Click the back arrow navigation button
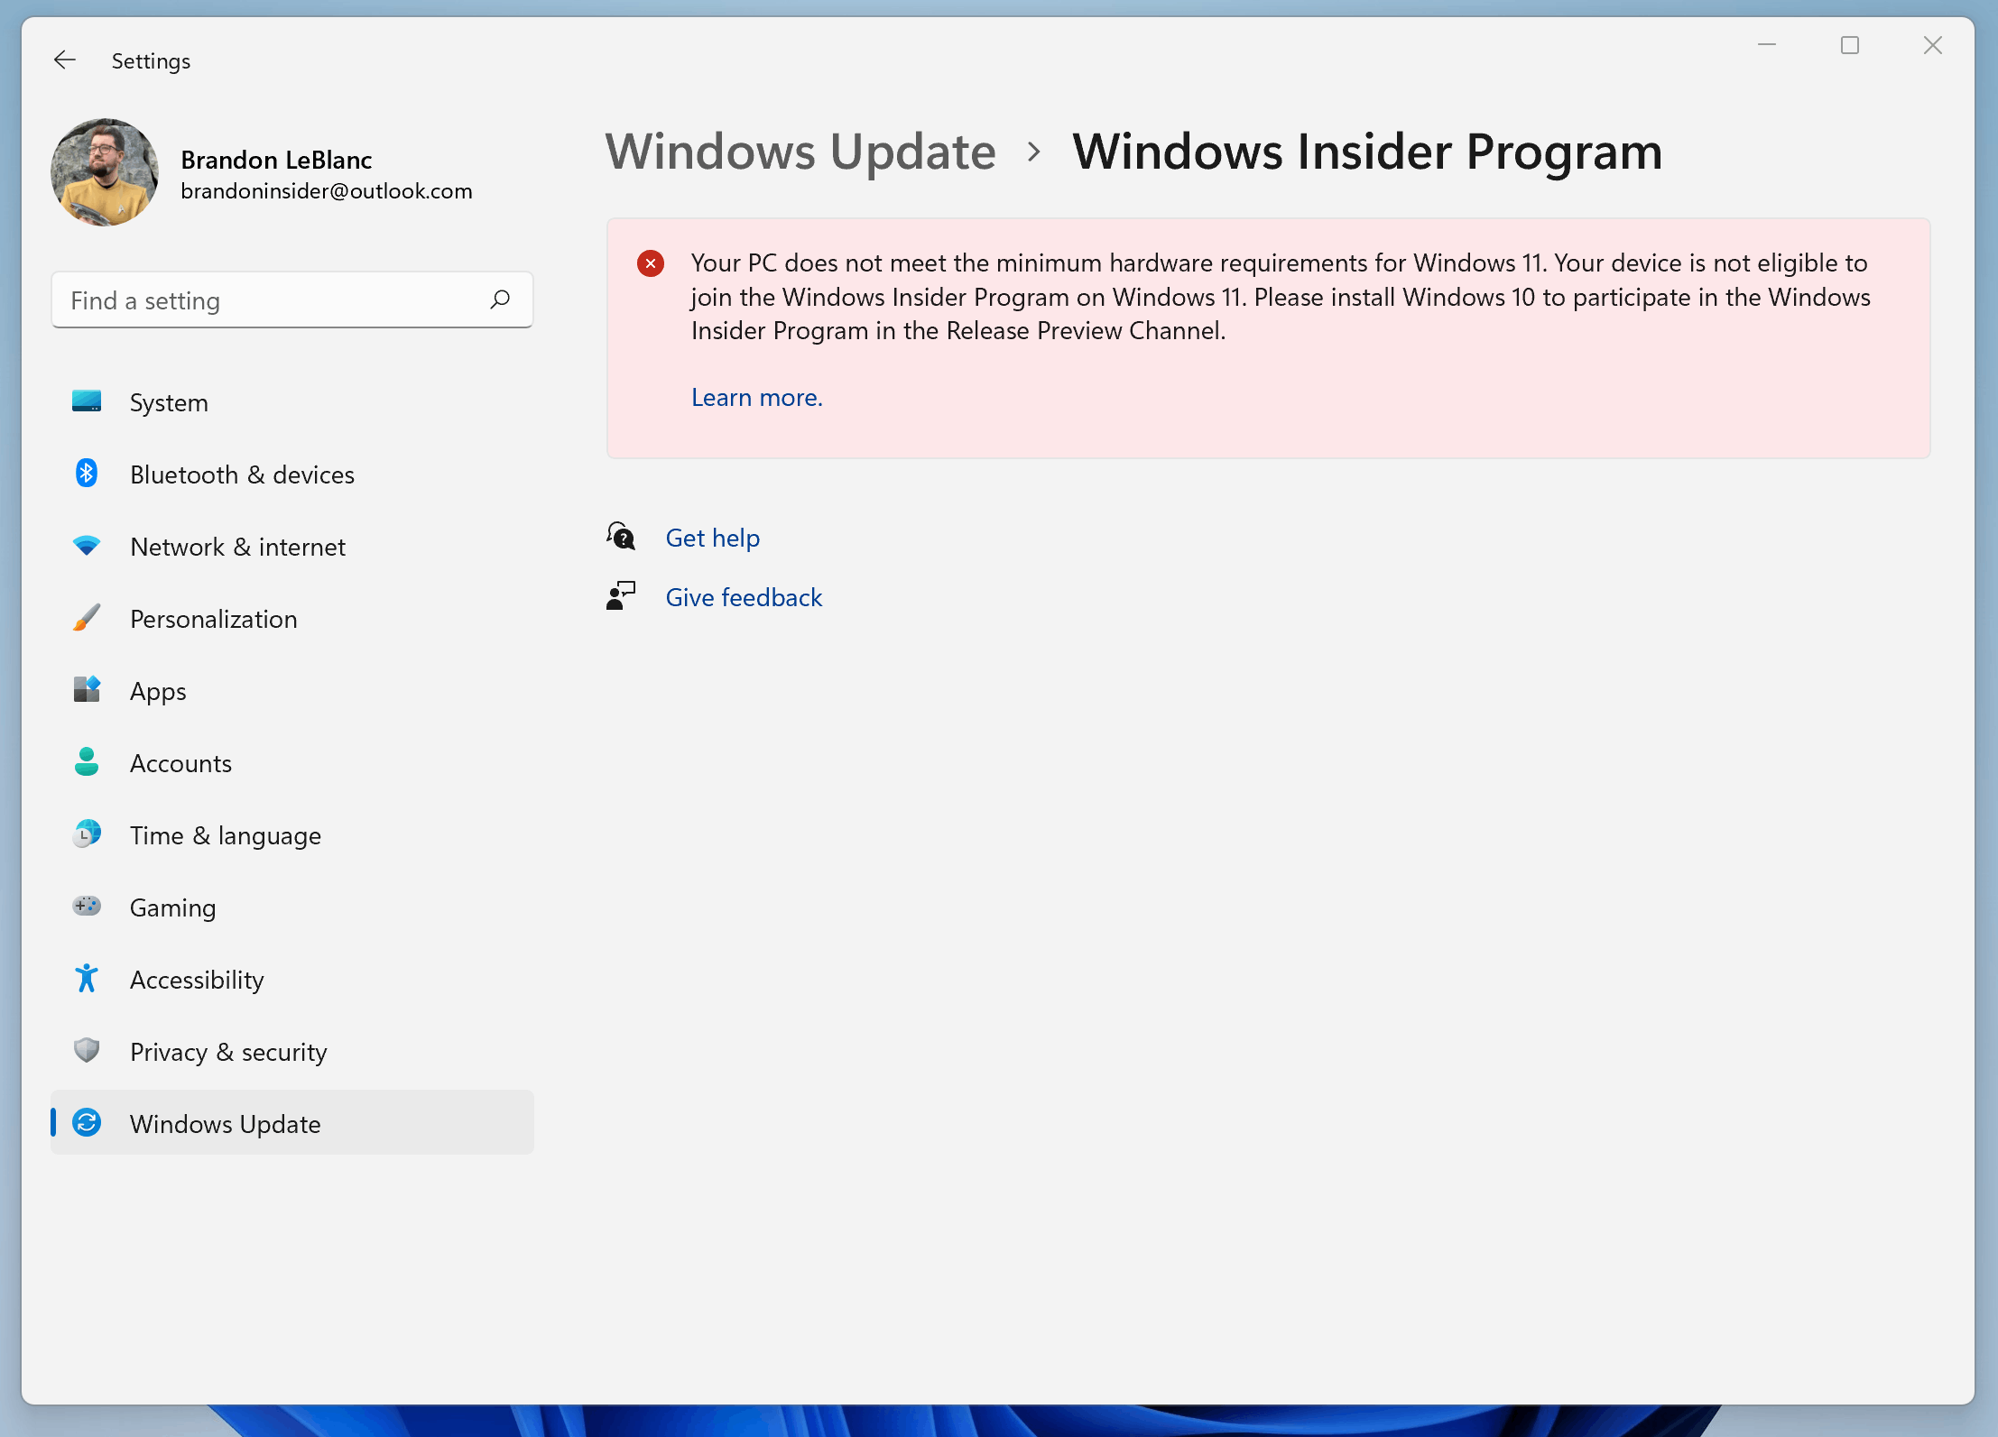 pos(62,60)
